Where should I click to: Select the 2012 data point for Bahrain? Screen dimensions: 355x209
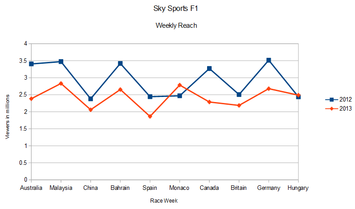[x=120, y=63]
